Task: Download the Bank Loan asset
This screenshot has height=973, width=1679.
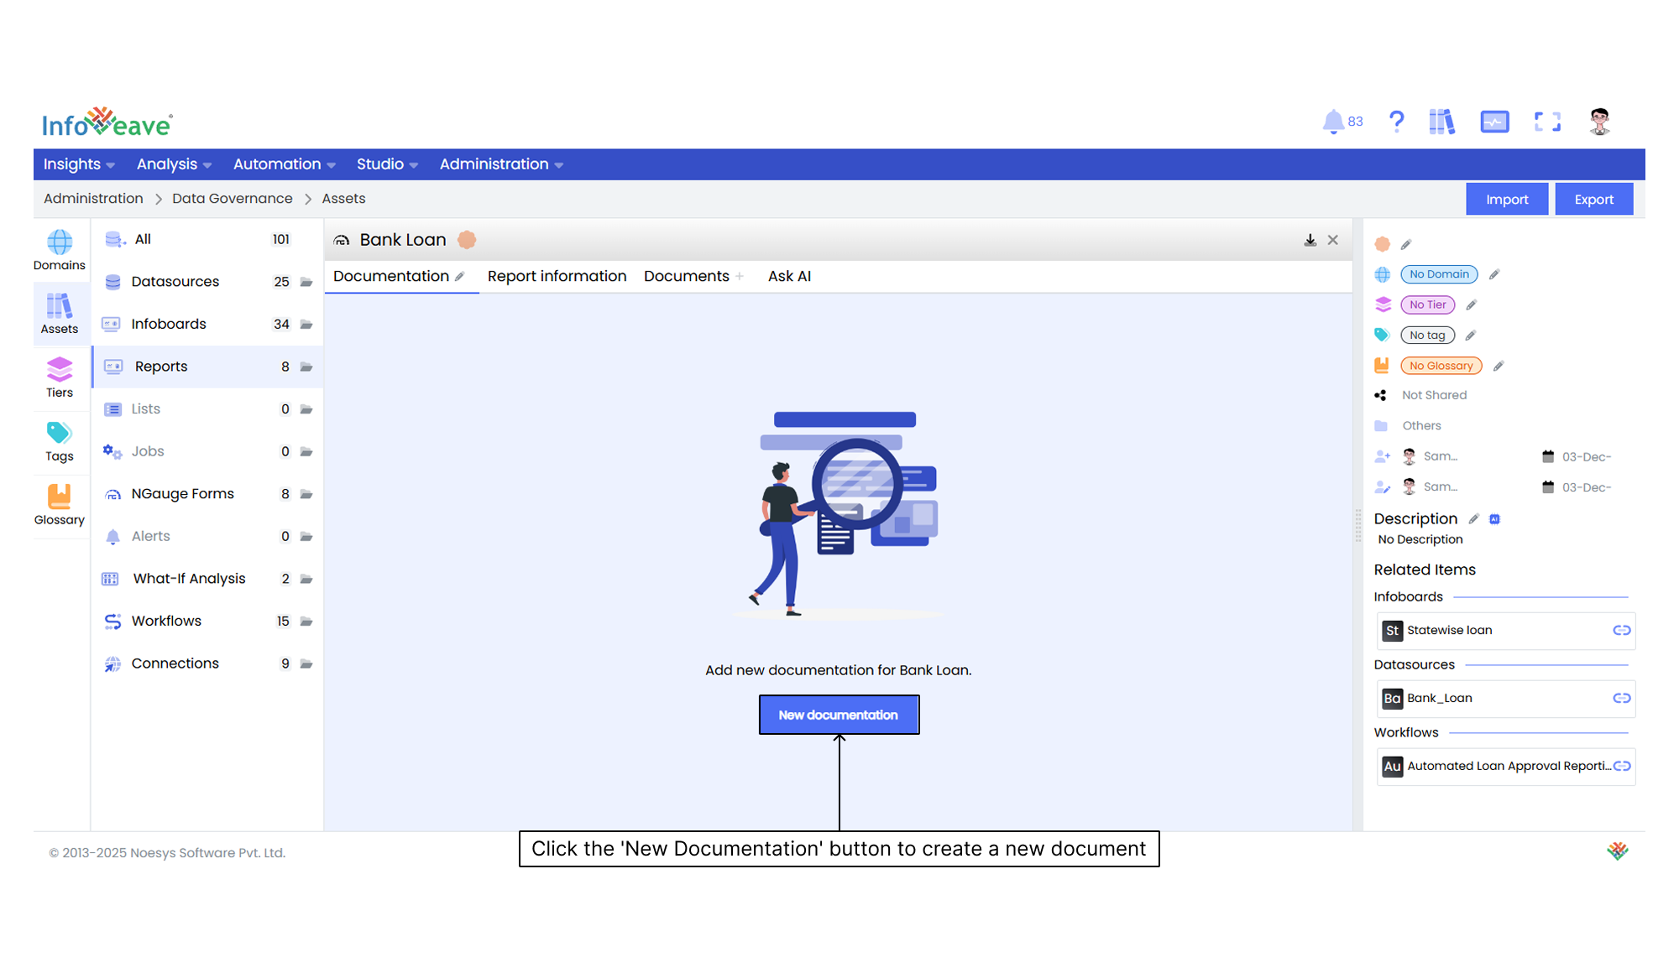Action: coord(1310,241)
